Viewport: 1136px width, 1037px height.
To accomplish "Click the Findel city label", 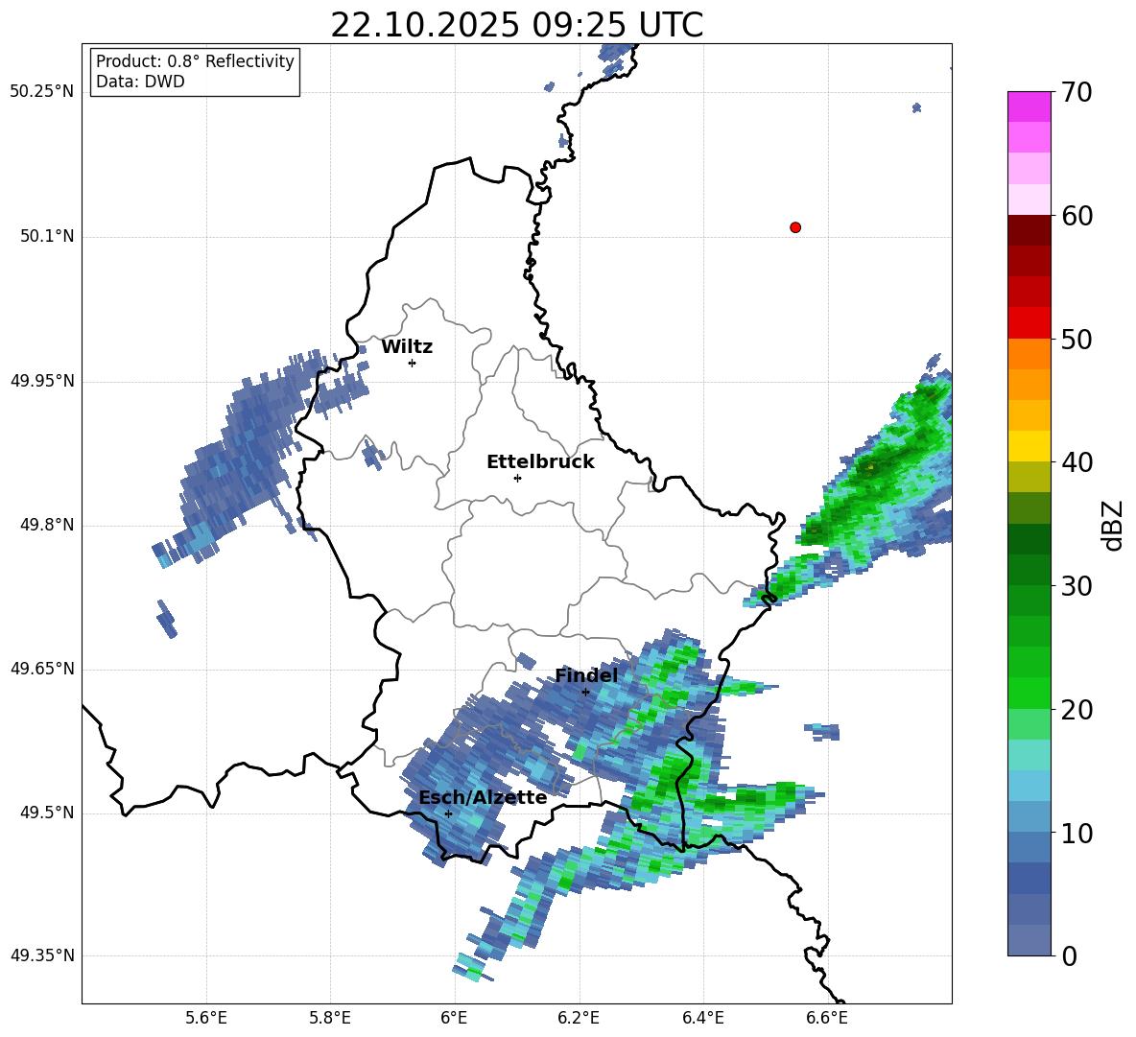I will point(586,675).
